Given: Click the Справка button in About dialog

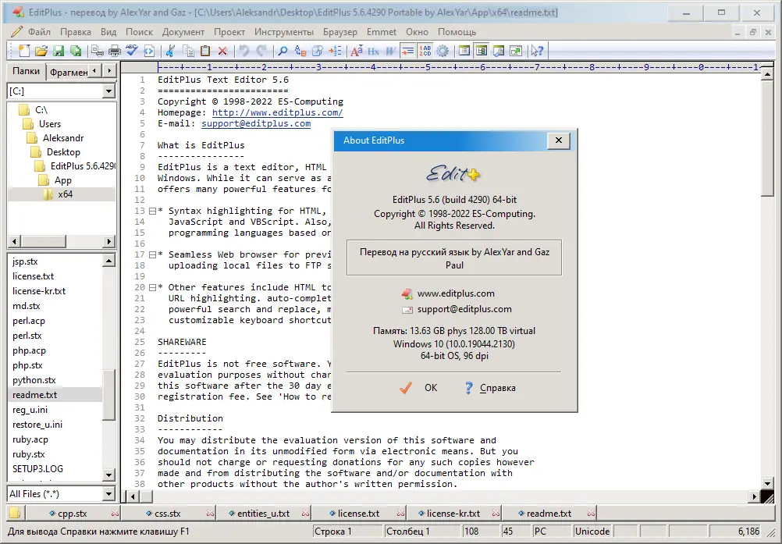Looking at the screenshot, I should point(490,388).
